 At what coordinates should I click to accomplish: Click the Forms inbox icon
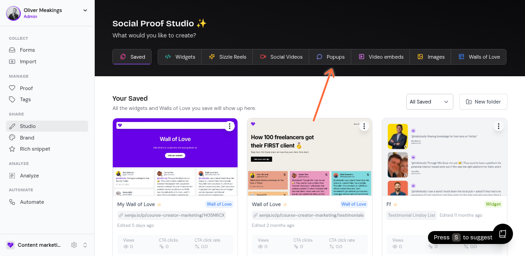[x=12, y=50]
